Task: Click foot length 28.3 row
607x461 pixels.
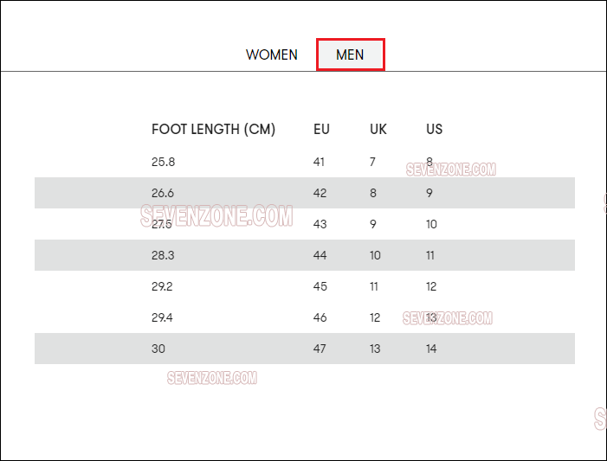Action: pos(305,255)
